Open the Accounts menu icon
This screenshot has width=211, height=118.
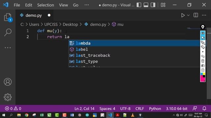pyautogui.click(x=8, y=82)
